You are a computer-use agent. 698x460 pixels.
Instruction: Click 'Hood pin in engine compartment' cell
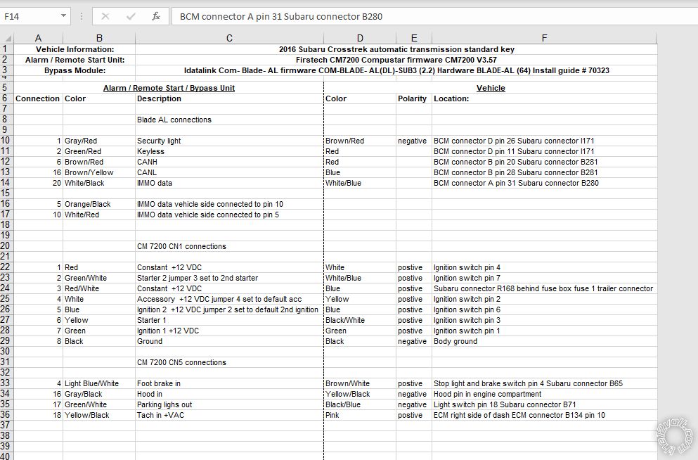tap(545, 394)
